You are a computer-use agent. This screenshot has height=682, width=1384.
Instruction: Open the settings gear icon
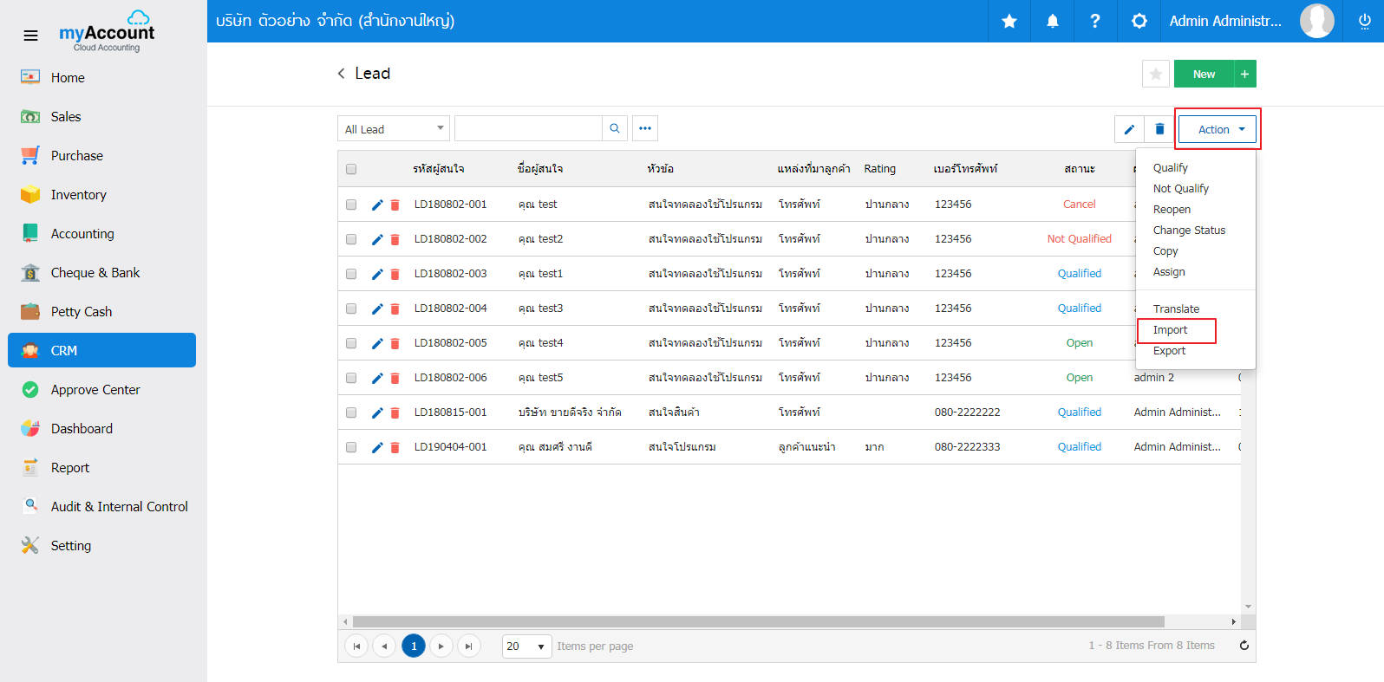pos(1139,21)
